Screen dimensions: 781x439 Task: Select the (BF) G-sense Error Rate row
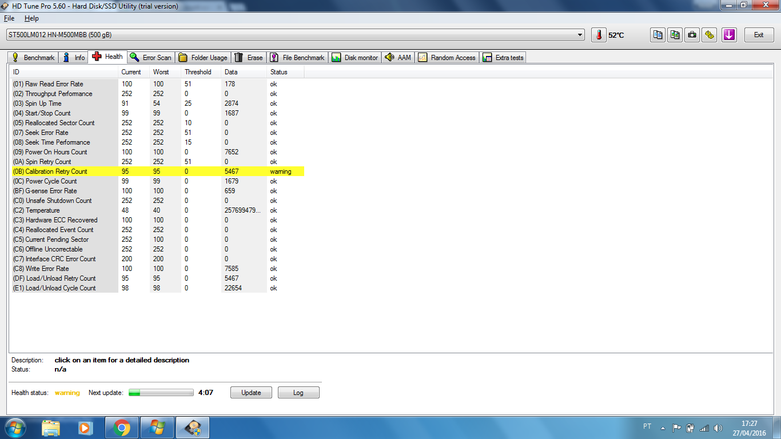157,191
